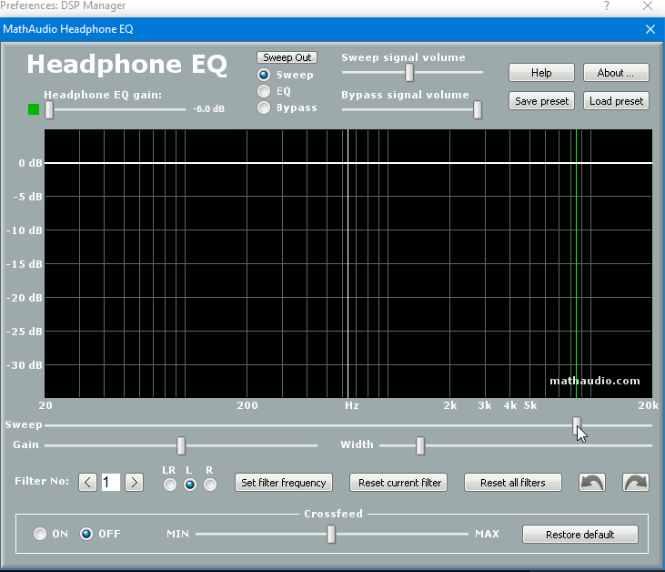Go to previous filter number arrow

click(x=87, y=483)
